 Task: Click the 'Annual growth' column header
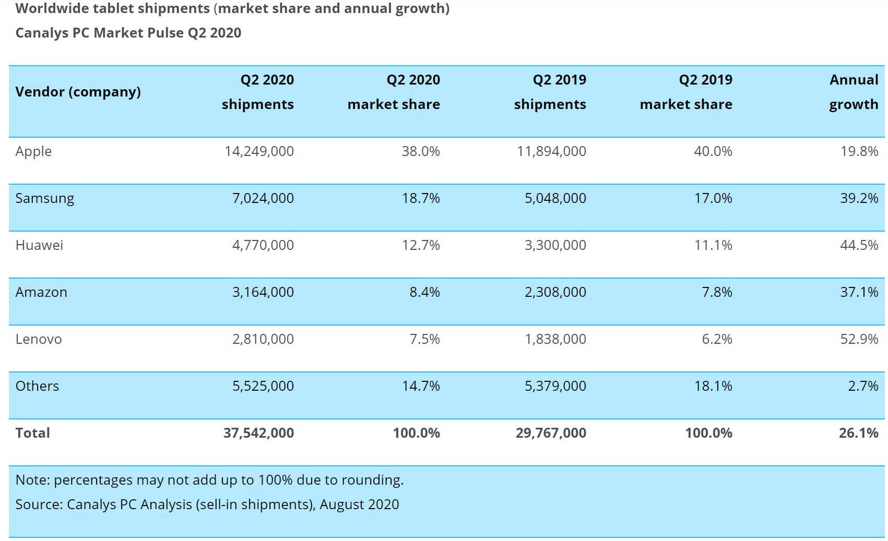(x=854, y=92)
